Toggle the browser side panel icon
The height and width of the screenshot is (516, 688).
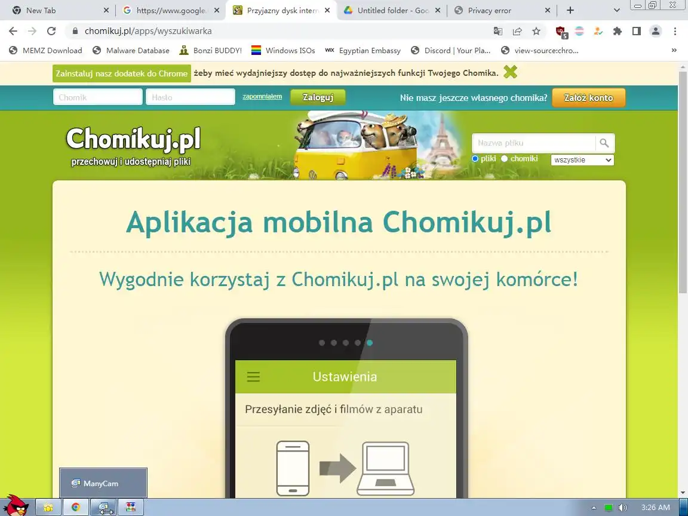click(x=636, y=31)
